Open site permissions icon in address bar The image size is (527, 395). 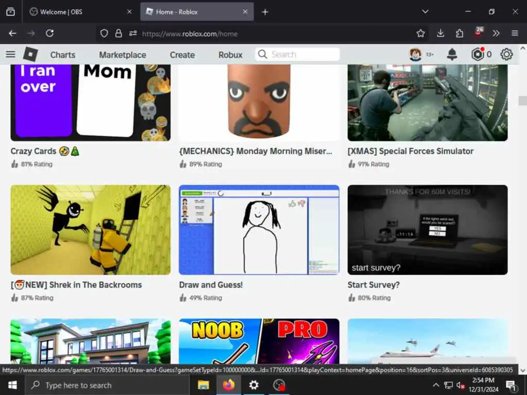(x=133, y=33)
